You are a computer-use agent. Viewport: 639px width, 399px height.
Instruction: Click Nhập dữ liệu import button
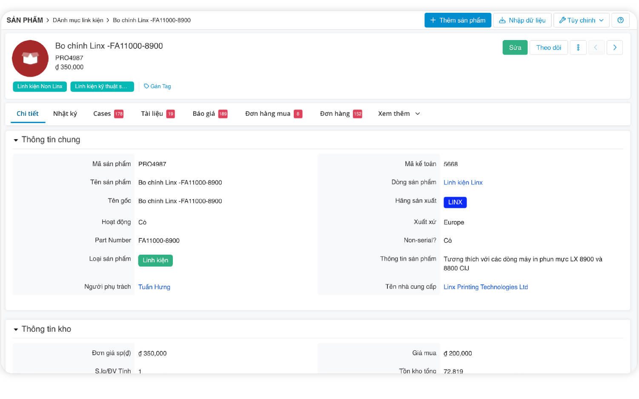tap(522, 20)
